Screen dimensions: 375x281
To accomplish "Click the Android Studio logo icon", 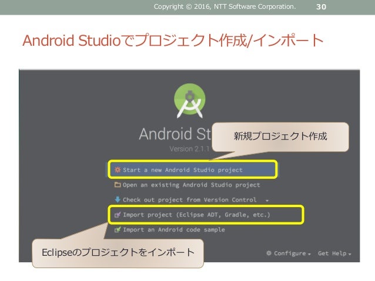I will coord(189,101).
